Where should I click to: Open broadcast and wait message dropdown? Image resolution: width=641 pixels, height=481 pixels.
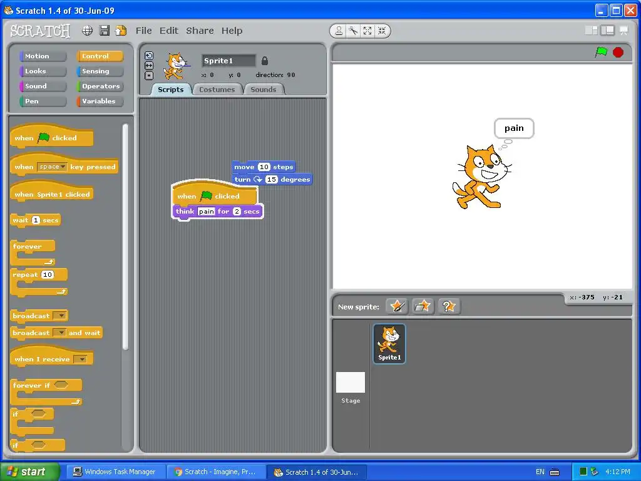59,333
